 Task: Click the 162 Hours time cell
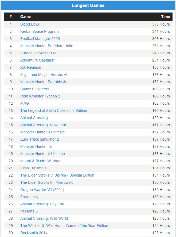tap(161, 103)
